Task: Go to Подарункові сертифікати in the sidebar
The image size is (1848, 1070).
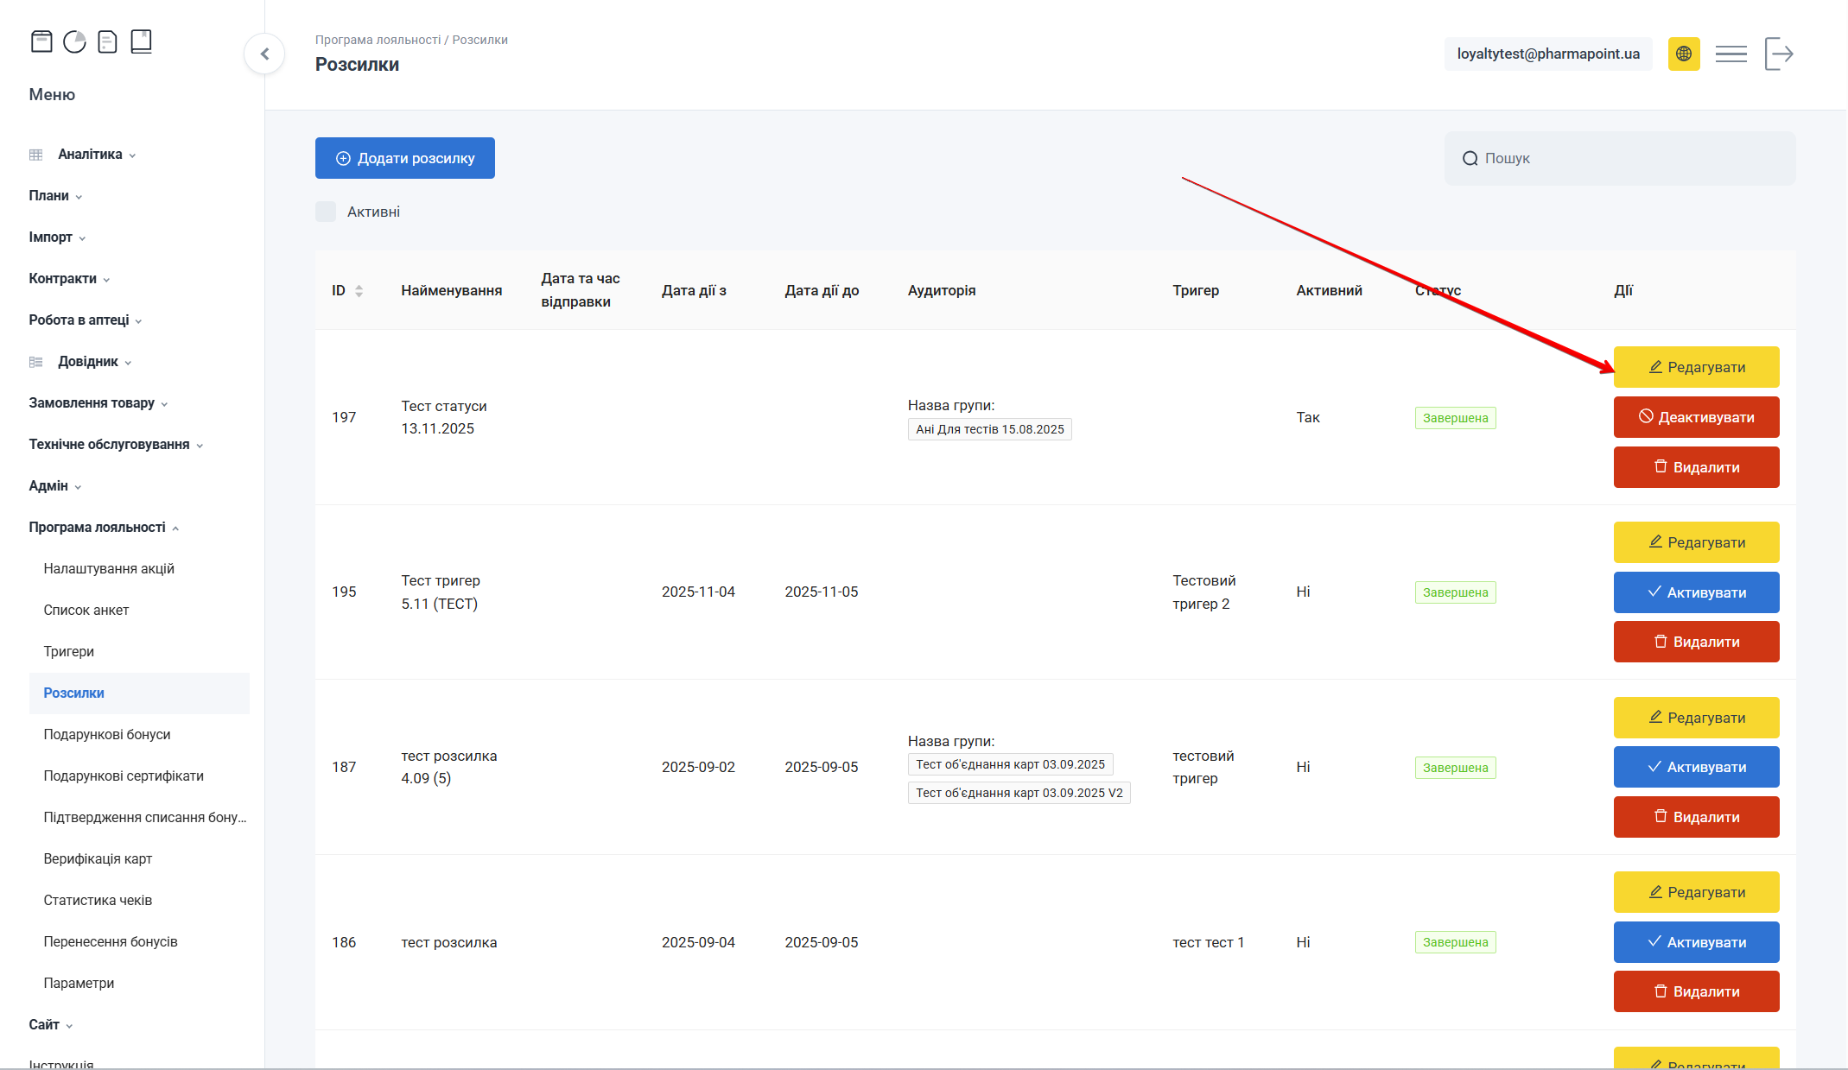Action: coord(124,776)
